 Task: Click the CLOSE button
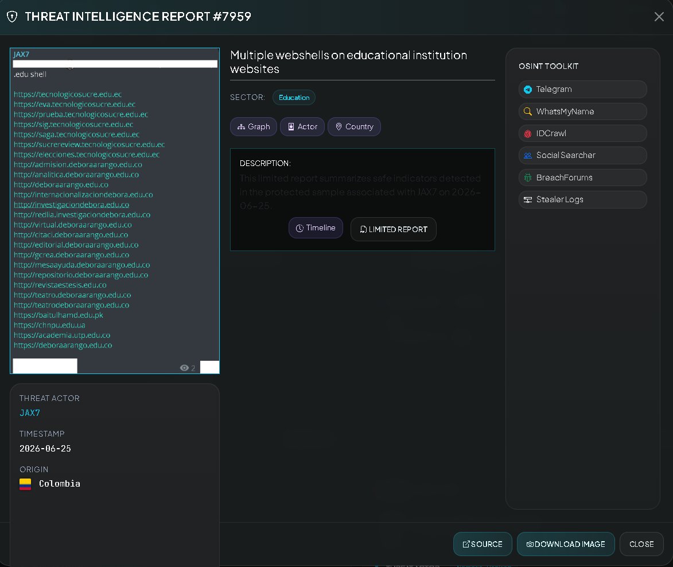(641, 544)
